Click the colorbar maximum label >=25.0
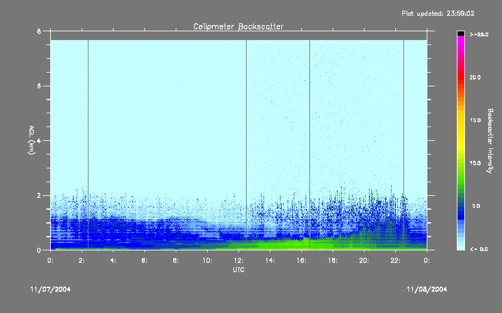 pyautogui.click(x=479, y=34)
